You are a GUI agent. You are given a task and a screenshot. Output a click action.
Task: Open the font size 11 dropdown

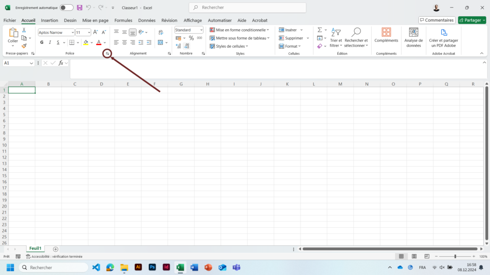89,32
